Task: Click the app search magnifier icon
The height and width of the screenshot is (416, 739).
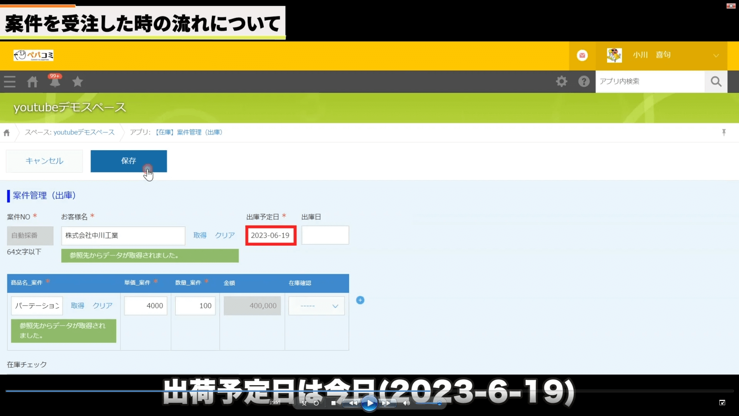Action: 716,81
